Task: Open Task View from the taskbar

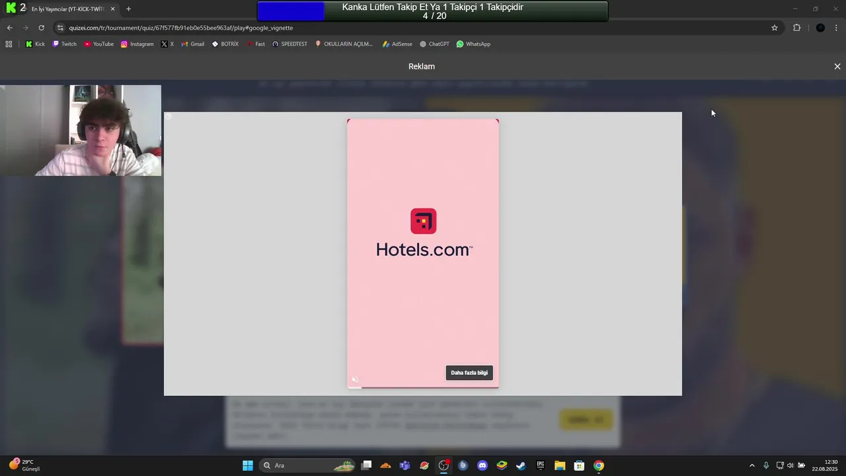Action: coord(367,465)
